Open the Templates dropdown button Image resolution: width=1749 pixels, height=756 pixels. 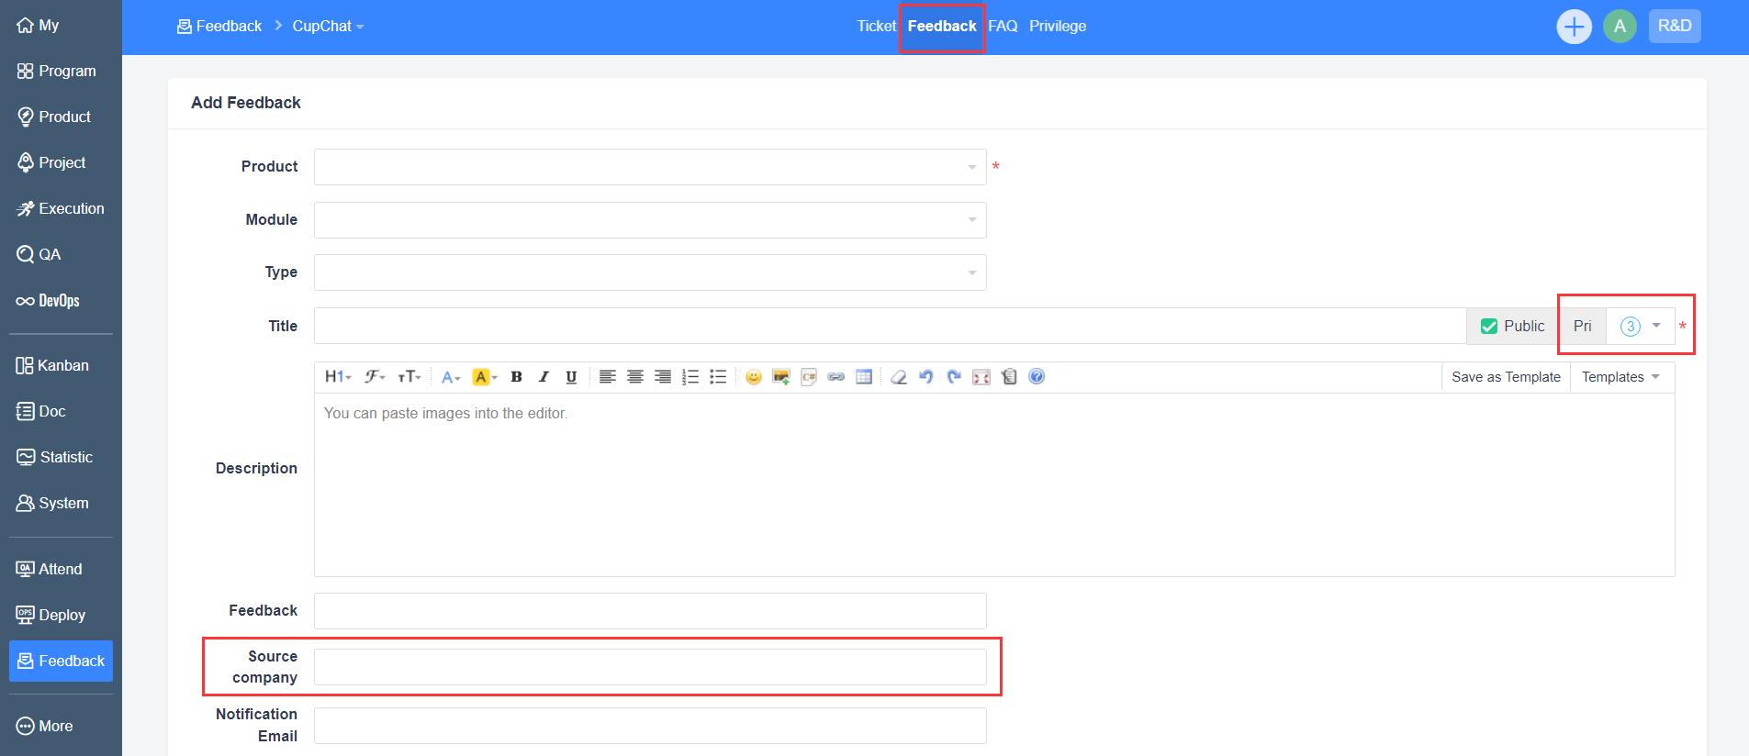coord(1620,377)
